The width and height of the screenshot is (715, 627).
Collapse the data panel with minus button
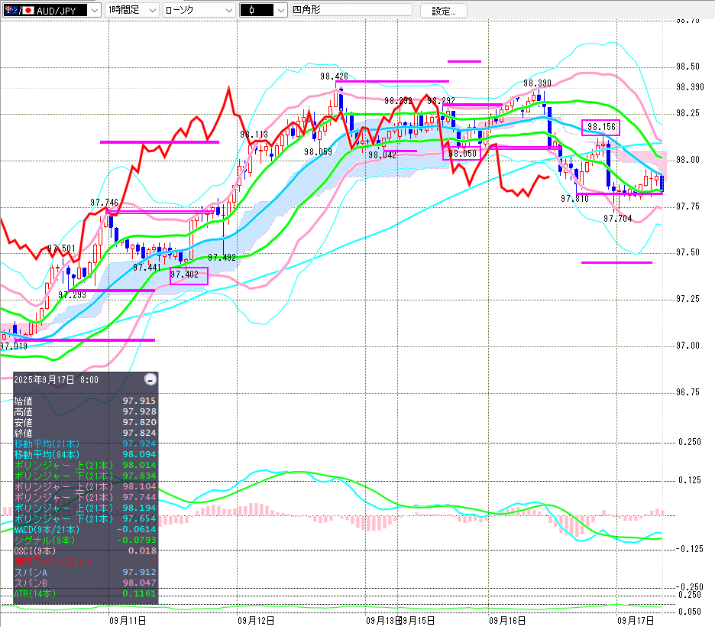coord(150,379)
